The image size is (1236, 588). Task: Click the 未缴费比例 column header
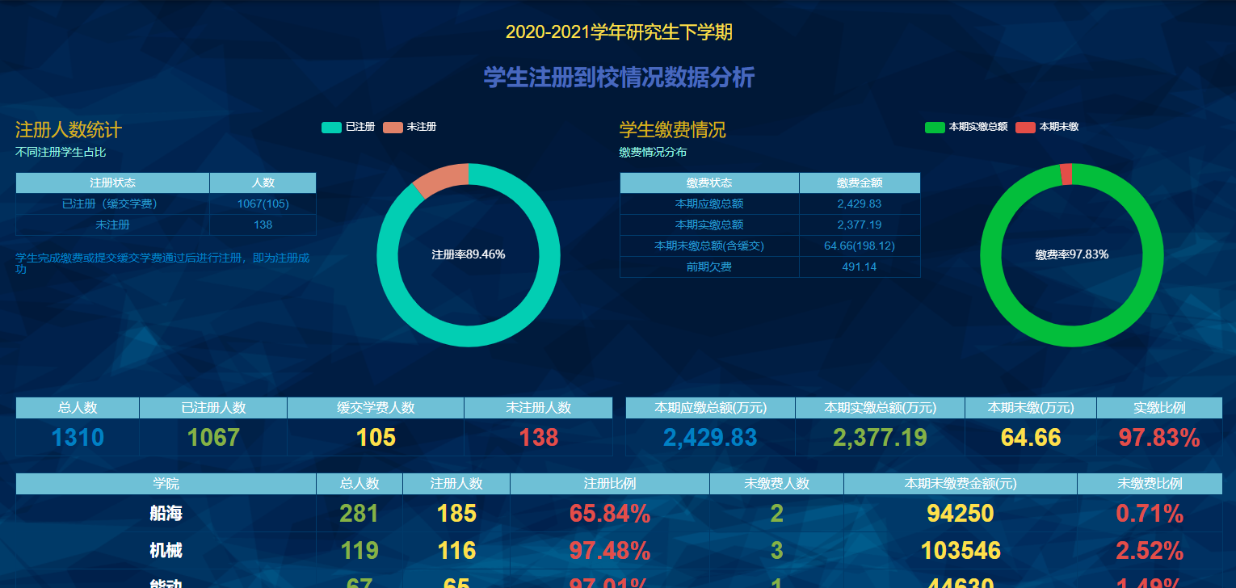(x=1150, y=483)
